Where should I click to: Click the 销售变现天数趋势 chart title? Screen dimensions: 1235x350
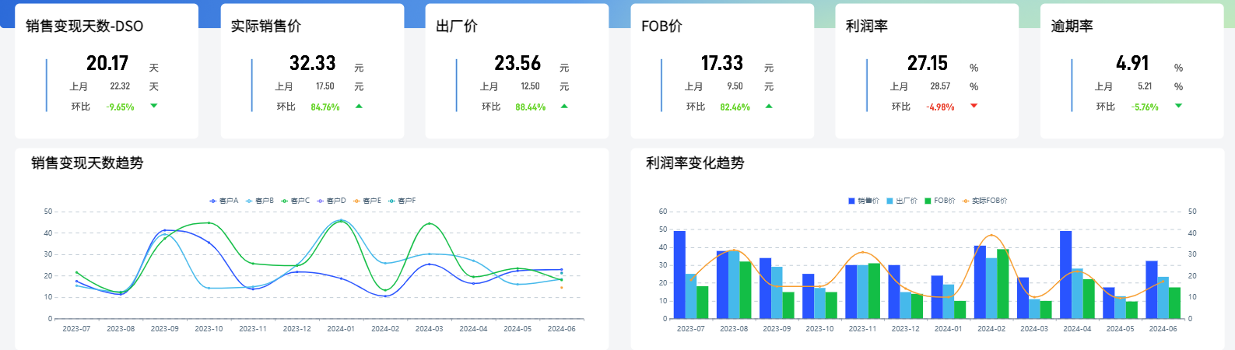tap(87, 163)
